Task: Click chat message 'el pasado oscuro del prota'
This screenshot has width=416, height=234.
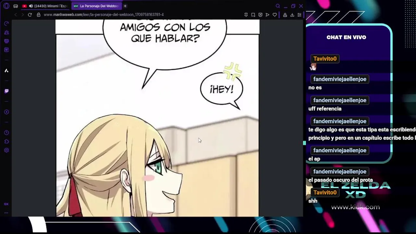Action: point(341,180)
